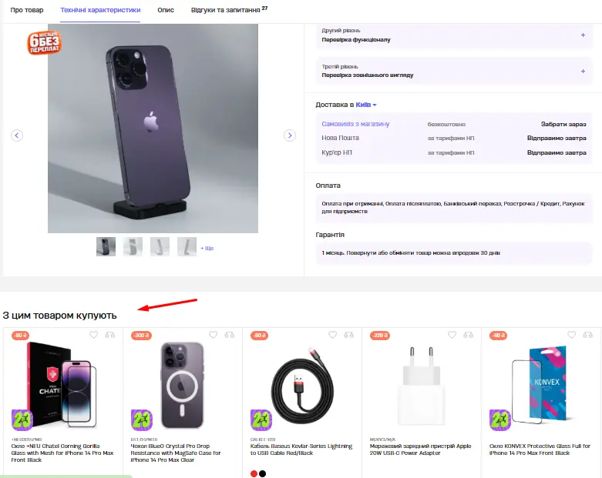Image resolution: width=602 pixels, height=478 pixels.
Task: Show the previous product photo with left arrow
Action: (x=17, y=135)
